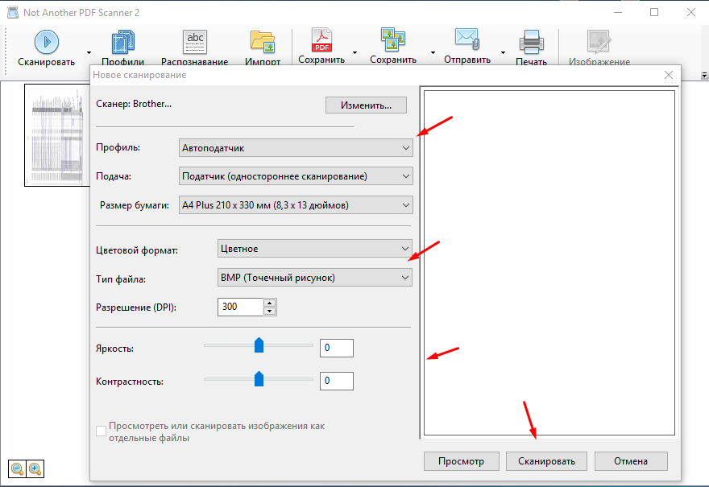Open the Профили toolbar icon
The height and width of the screenshot is (487, 709).
(x=123, y=43)
